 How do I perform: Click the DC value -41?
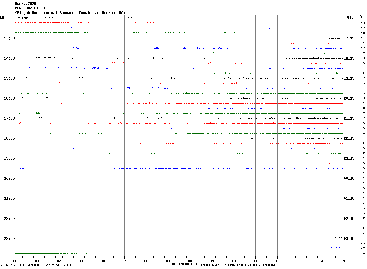363,73
